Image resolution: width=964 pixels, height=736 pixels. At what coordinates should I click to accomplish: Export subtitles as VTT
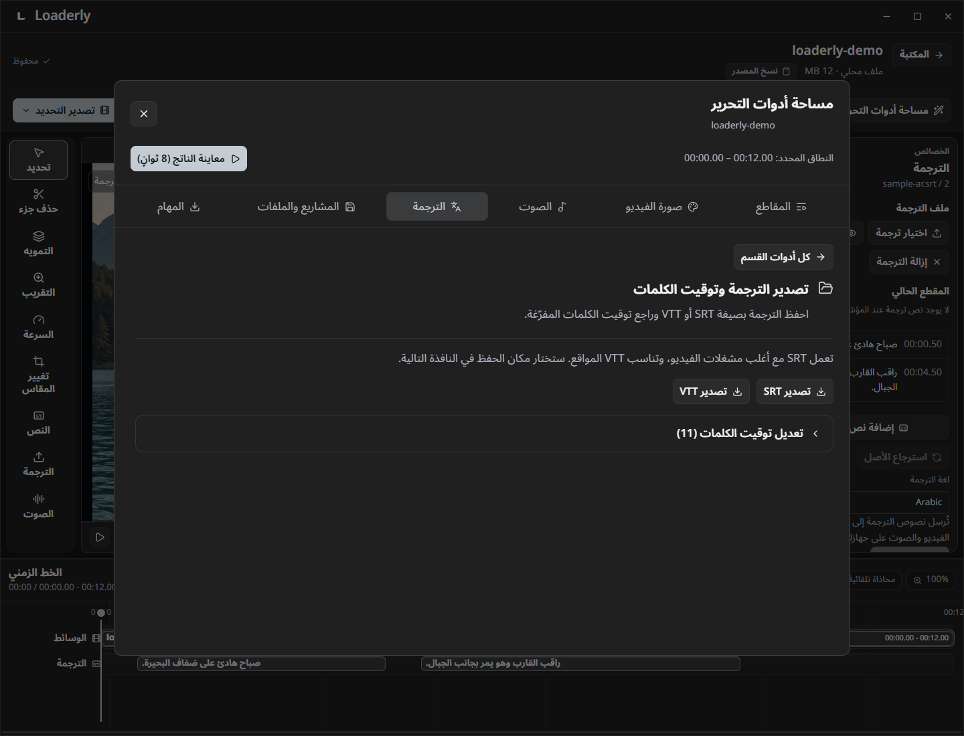tap(711, 391)
